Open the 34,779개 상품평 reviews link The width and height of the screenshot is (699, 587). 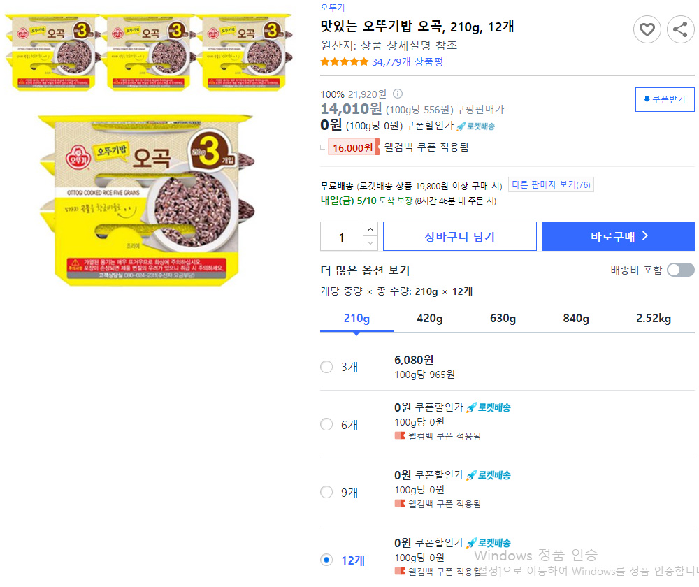(408, 62)
